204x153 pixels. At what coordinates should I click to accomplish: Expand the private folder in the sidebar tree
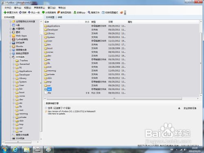(13, 117)
